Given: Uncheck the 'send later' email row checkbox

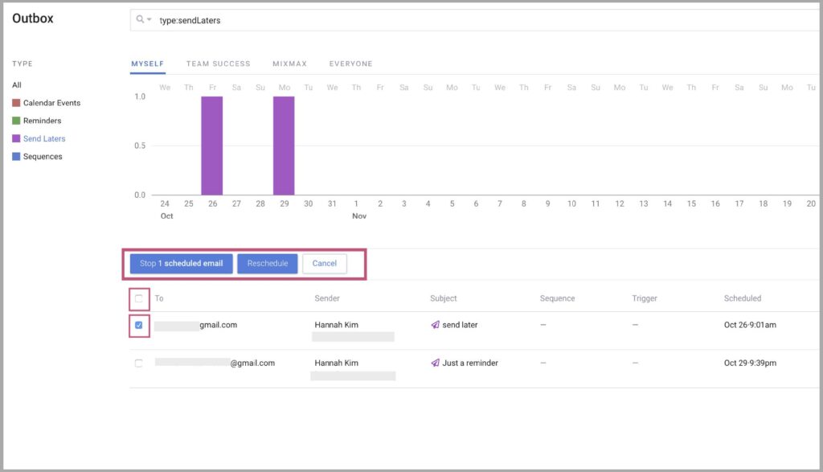Looking at the screenshot, I should pos(138,325).
